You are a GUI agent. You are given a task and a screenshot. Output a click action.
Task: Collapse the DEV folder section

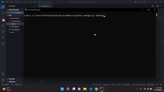click(7, 15)
